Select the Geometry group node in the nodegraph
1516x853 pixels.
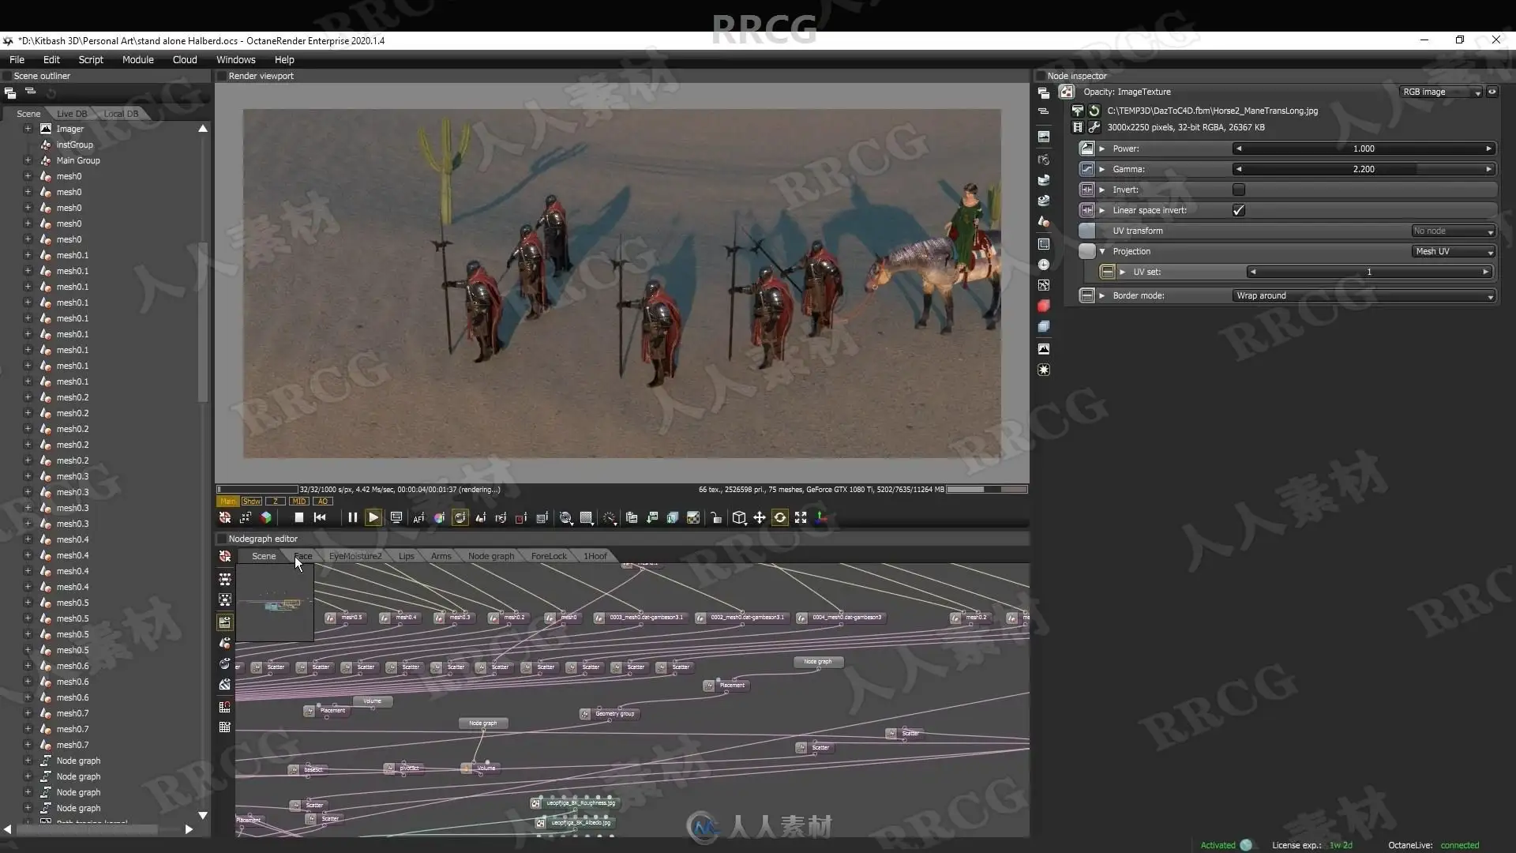614,714
